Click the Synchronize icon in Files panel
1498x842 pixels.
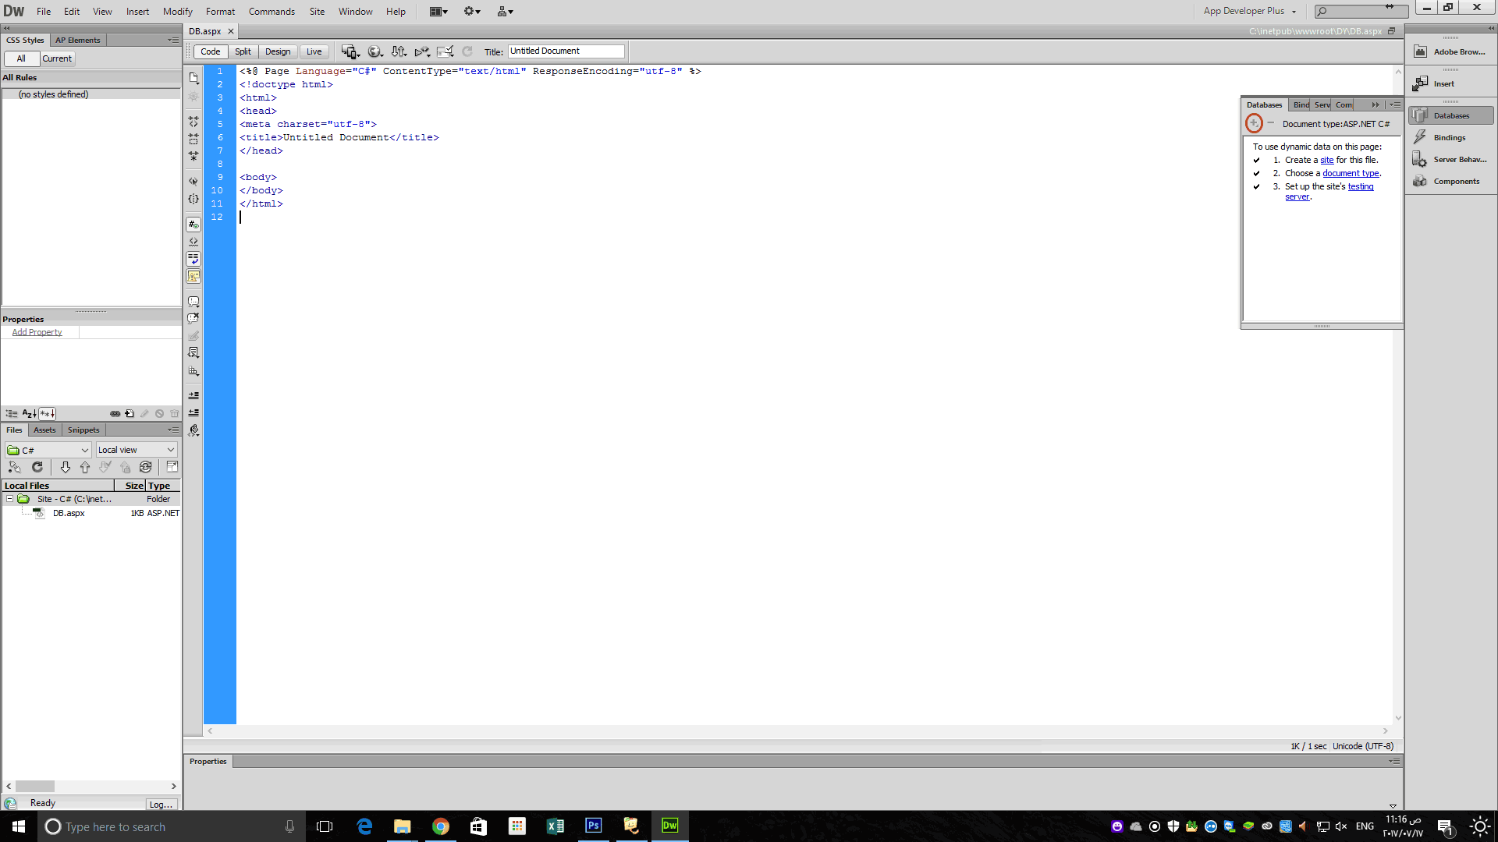coord(145,467)
